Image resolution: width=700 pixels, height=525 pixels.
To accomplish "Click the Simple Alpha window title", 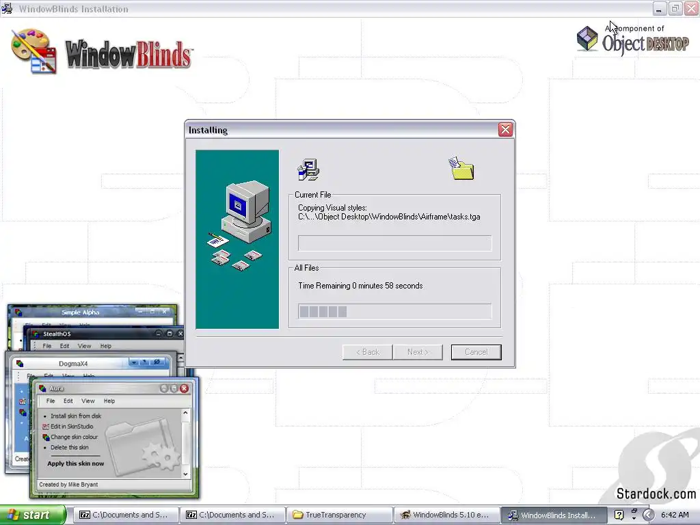I will pyautogui.click(x=81, y=312).
